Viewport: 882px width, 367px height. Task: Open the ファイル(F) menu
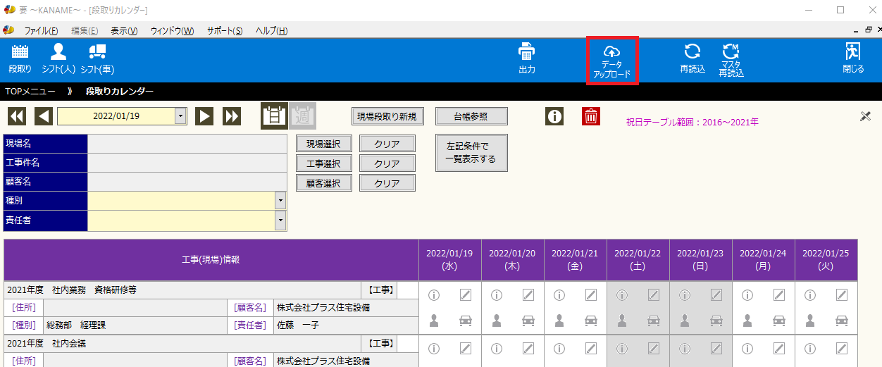41,31
